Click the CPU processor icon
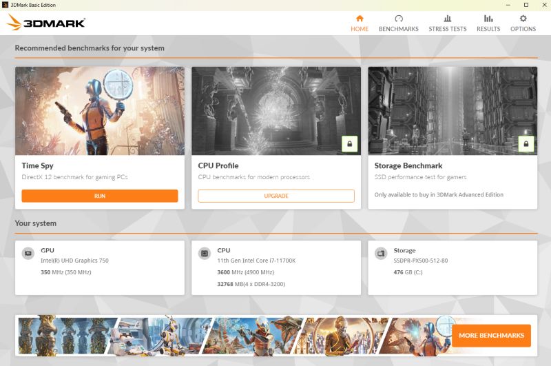Viewport: 551px width, 366px height. pos(205,253)
